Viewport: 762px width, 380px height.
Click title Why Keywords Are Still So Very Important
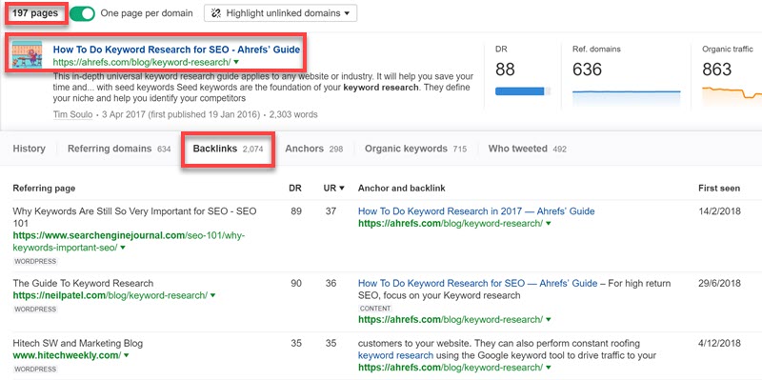[134, 217]
